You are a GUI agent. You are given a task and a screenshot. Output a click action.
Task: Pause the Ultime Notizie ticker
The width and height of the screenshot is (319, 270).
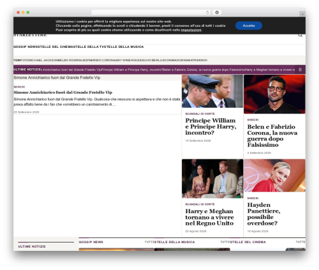pos(300,70)
